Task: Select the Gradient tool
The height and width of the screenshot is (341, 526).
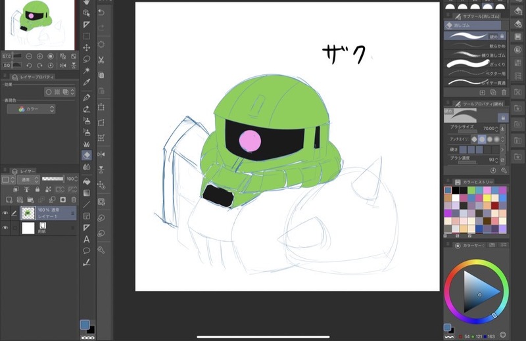Action: 87,193
